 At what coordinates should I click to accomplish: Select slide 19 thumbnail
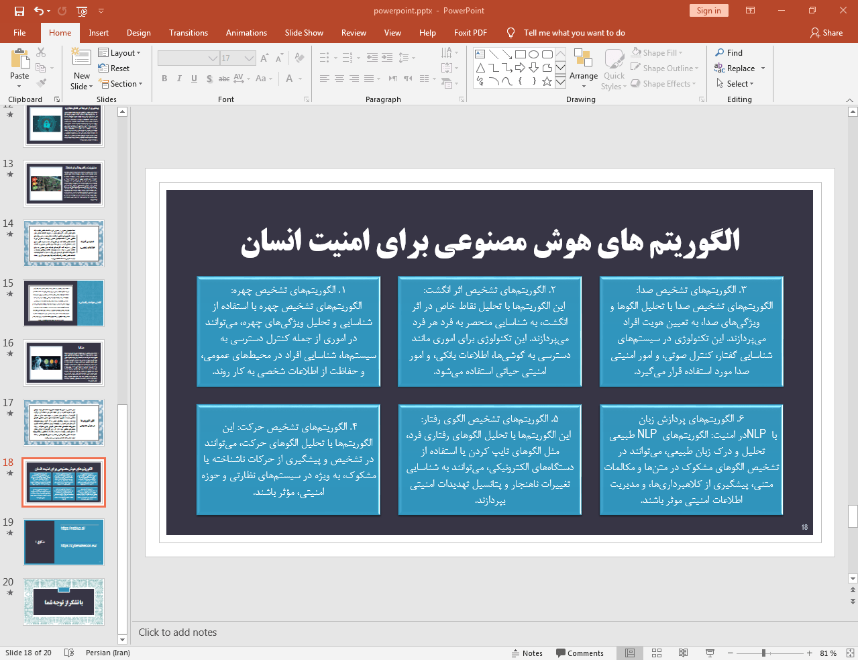[64, 542]
